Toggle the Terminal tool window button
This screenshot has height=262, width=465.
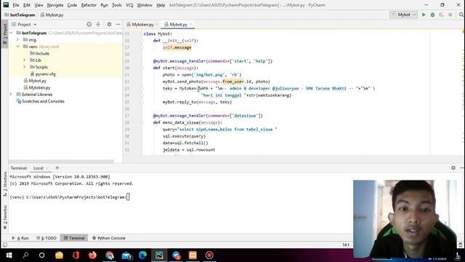[x=74, y=238]
